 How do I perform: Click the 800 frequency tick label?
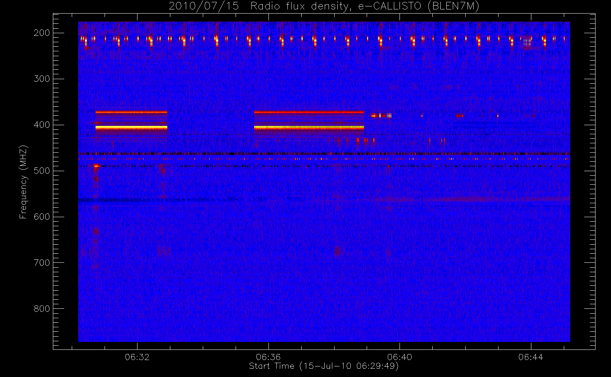pos(42,309)
